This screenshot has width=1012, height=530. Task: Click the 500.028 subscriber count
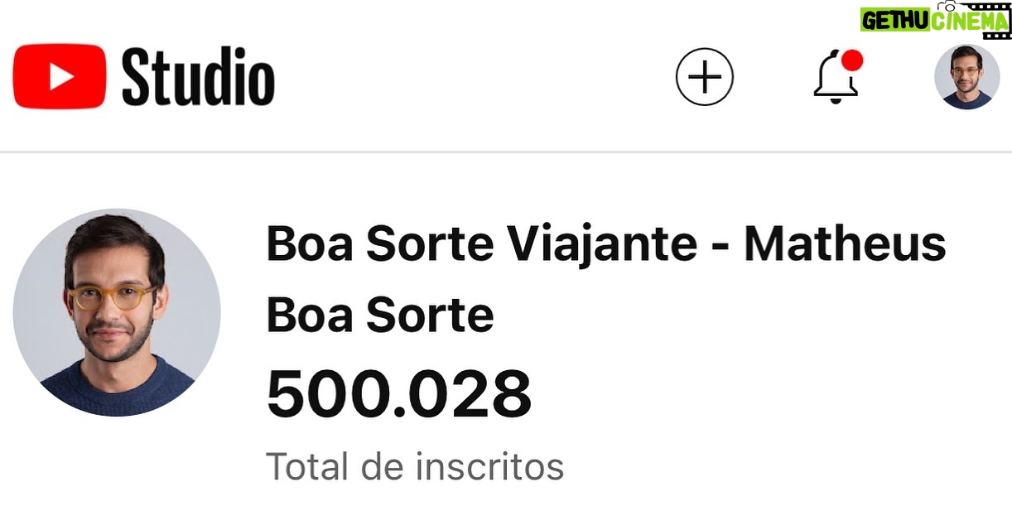(398, 394)
